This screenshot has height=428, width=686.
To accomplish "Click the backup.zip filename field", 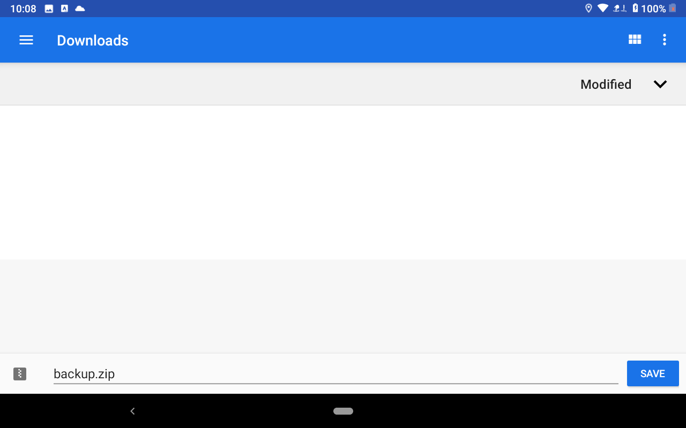I will (x=335, y=373).
